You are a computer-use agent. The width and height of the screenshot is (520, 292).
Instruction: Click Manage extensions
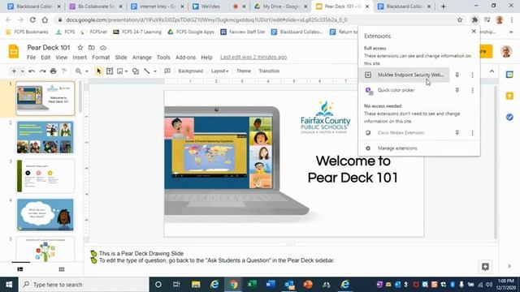[x=397, y=148]
